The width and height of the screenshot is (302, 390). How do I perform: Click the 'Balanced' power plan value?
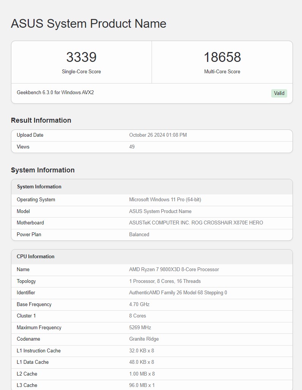tap(139, 235)
